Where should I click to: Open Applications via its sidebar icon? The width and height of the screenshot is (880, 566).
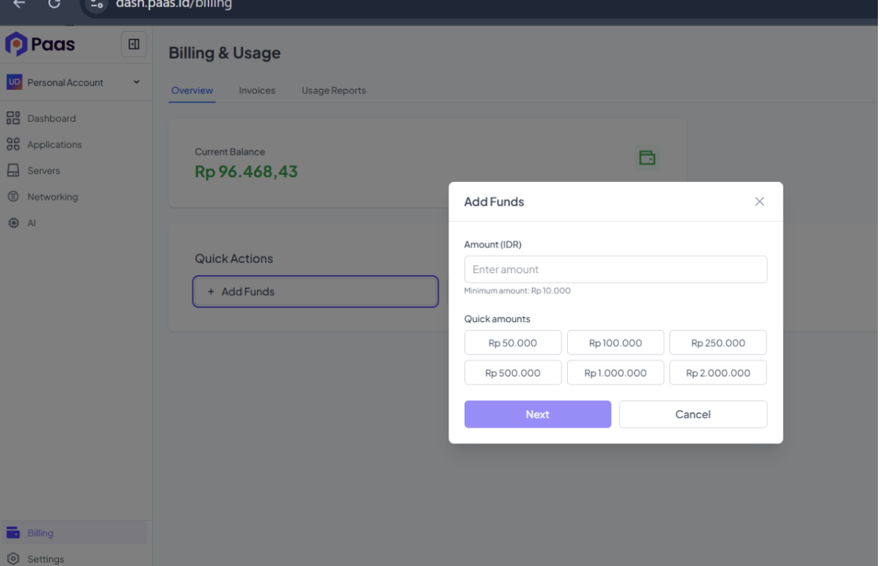point(13,144)
